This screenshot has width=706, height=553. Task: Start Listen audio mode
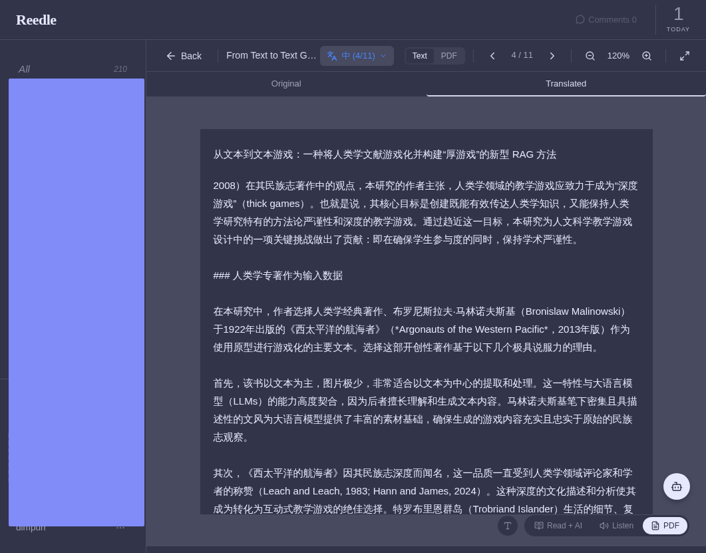pos(616,526)
